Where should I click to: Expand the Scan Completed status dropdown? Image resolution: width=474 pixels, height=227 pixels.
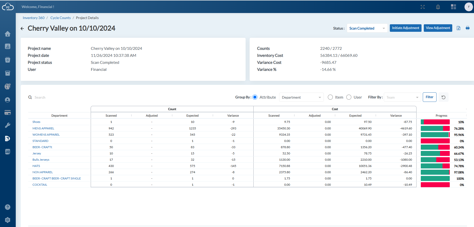(367, 28)
